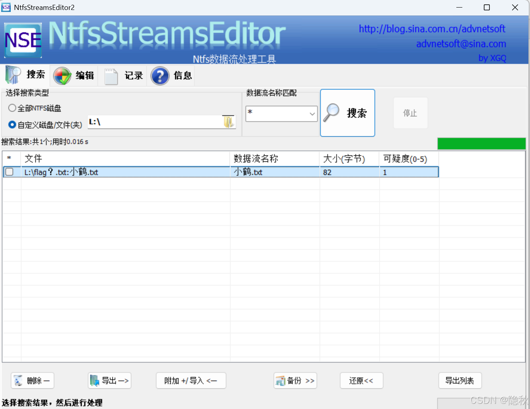Open 信息 via the question mark icon
The width and height of the screenshot is (530, 409).
click(160, 76)
